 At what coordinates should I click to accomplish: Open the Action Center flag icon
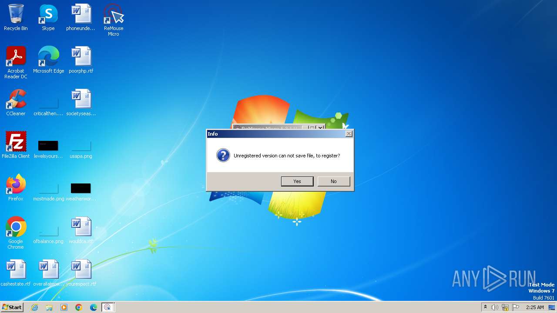point(516,307)
